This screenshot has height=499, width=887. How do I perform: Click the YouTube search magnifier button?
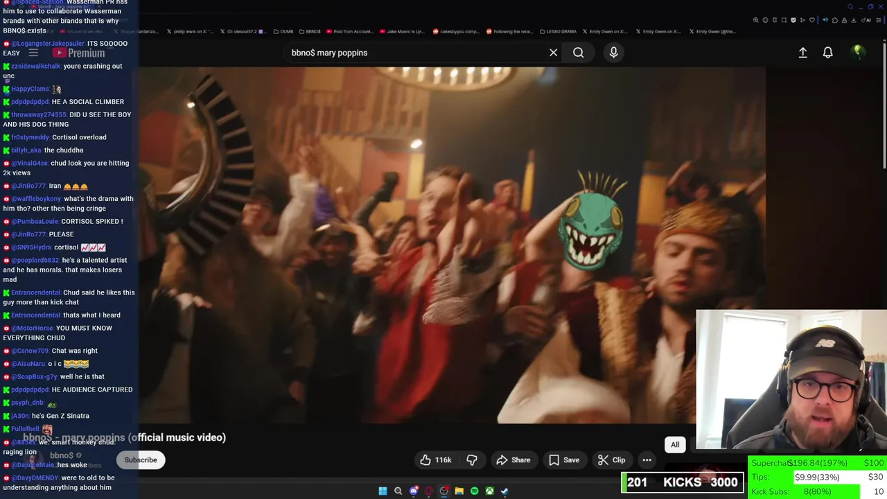[x=578, y=53]
